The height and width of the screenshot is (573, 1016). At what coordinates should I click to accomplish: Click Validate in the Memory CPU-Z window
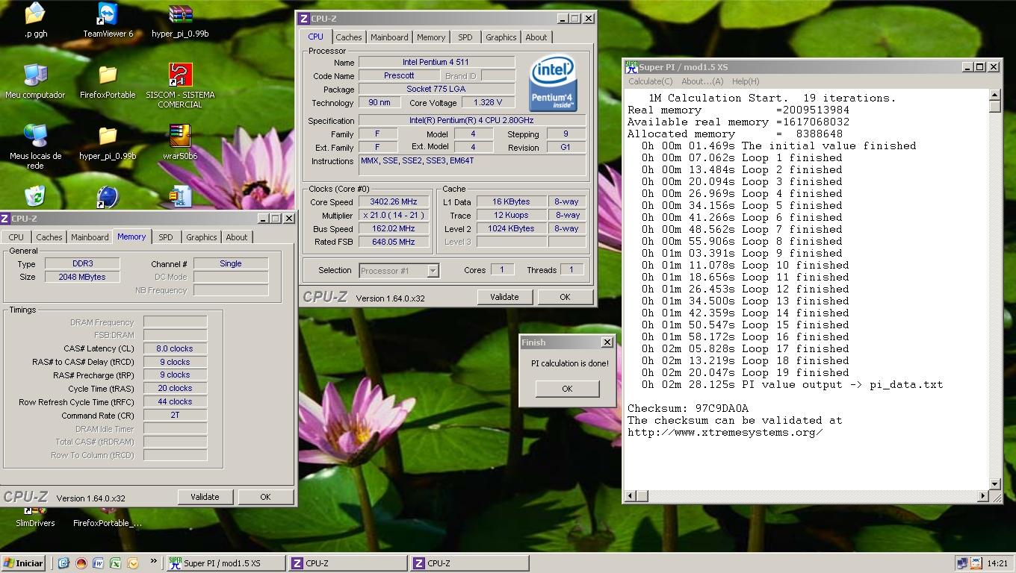tap(205, 497)
